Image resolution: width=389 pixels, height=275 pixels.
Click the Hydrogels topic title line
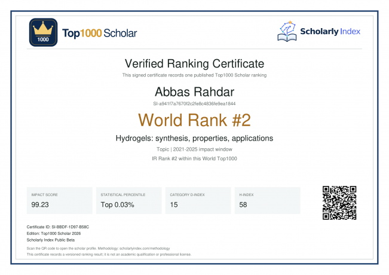[x=195, y=138]
